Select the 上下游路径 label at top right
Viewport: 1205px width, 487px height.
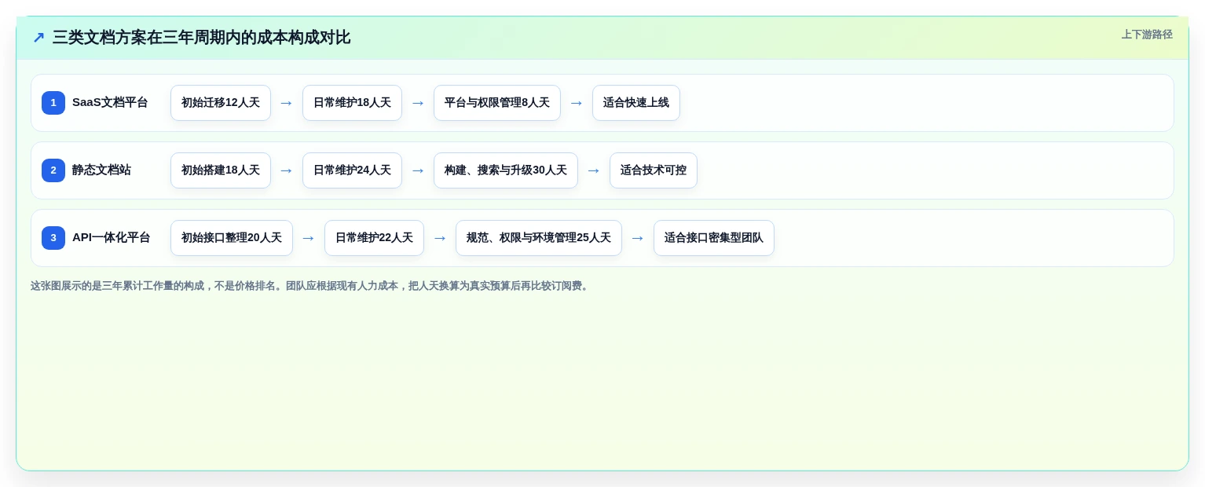pos(1147,35)
